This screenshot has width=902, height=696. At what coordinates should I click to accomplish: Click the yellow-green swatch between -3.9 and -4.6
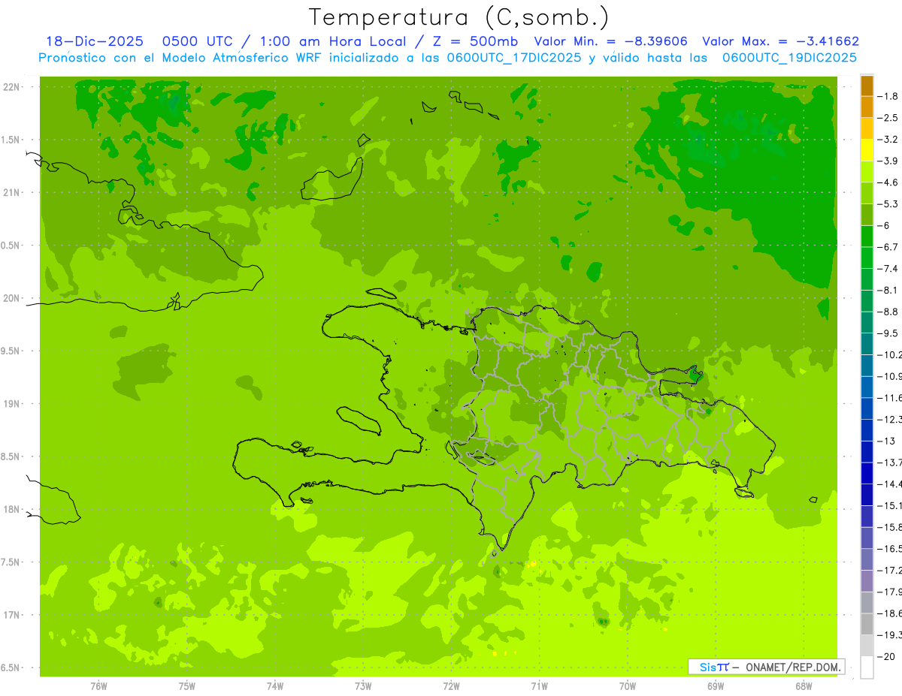[x=867, y=172]
